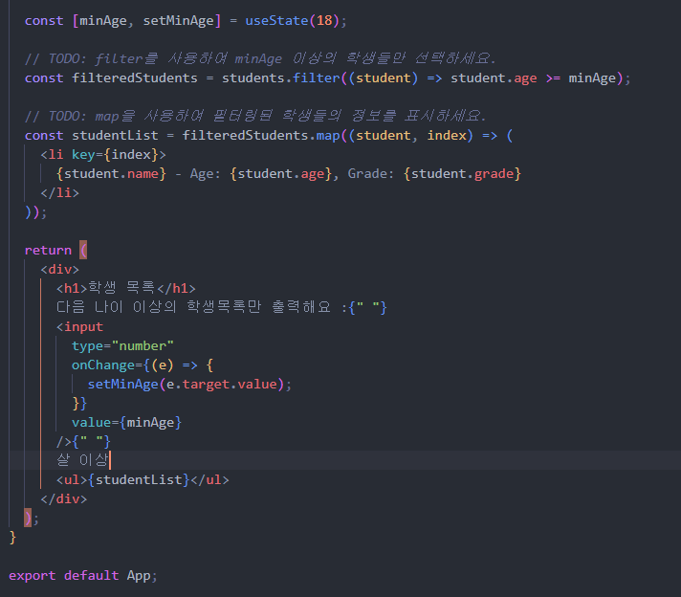681x597 pixels.
Task: Click the {student.grade} expression
Action: [x=462, y=174]
